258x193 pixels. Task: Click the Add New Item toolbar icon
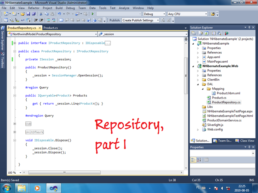15,14
